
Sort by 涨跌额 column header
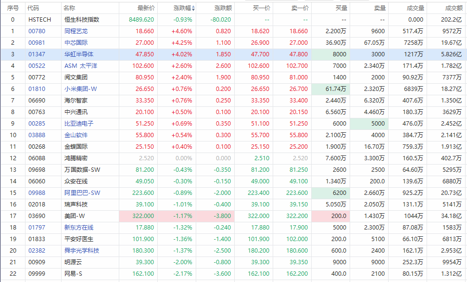coord(223,8)
